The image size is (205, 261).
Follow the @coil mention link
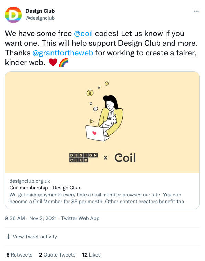[x=83, y=33]
